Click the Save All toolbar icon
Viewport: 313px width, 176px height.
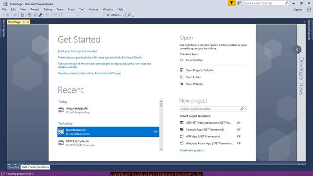click(40, 15)
